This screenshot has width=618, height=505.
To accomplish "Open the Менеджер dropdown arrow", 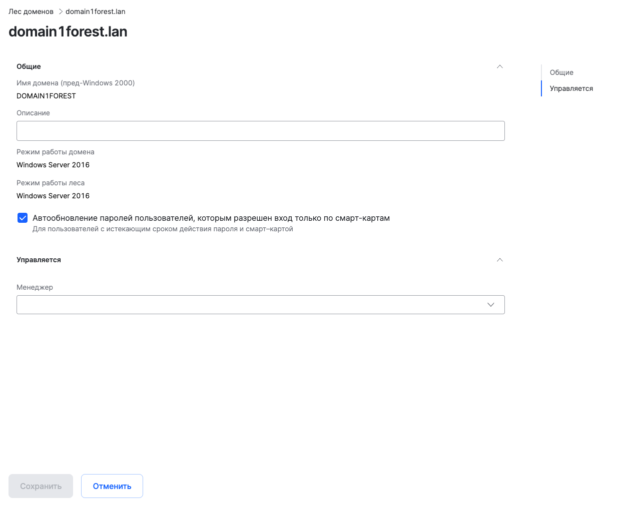I will pyautogui.click(x=490, y=305).
